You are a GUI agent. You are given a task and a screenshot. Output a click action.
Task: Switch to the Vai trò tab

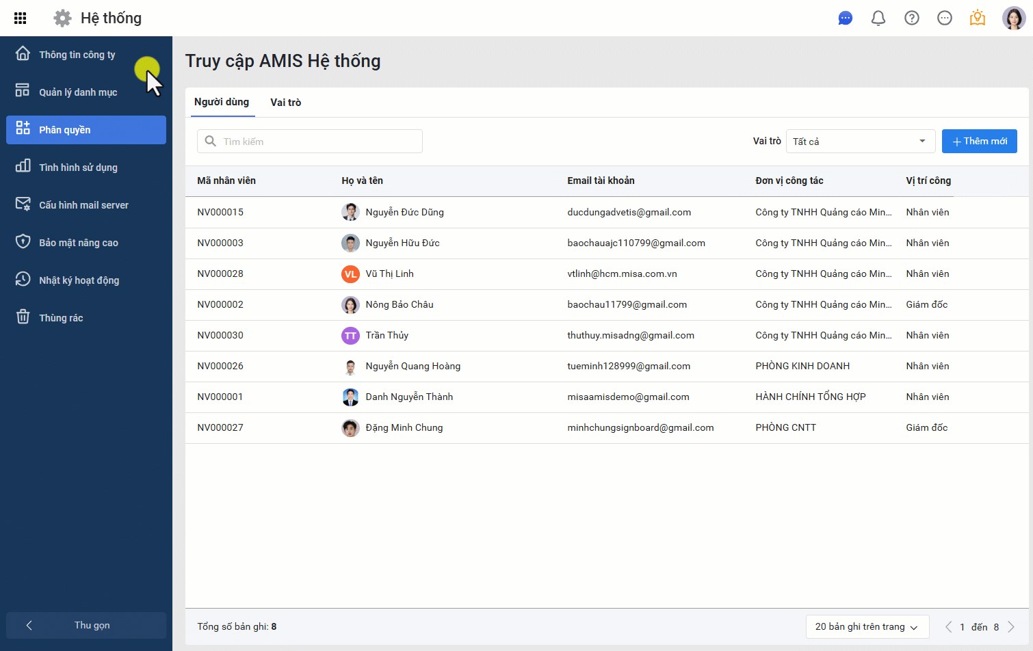tap(286, 103)
